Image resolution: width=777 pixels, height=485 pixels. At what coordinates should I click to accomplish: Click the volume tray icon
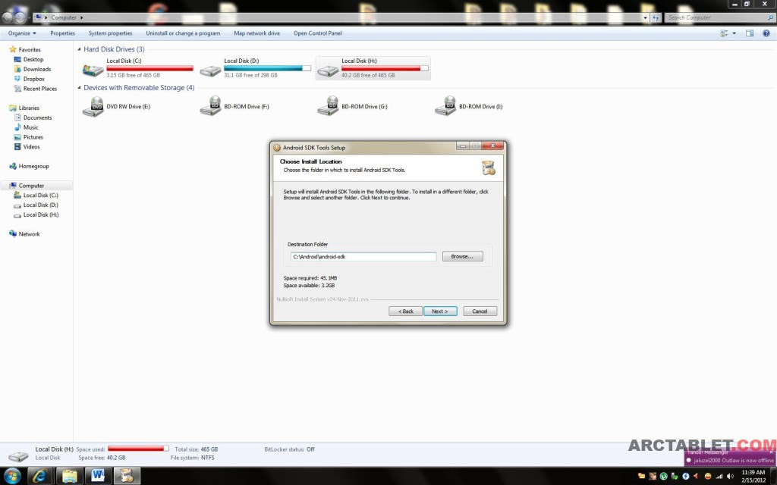[730, 476]
